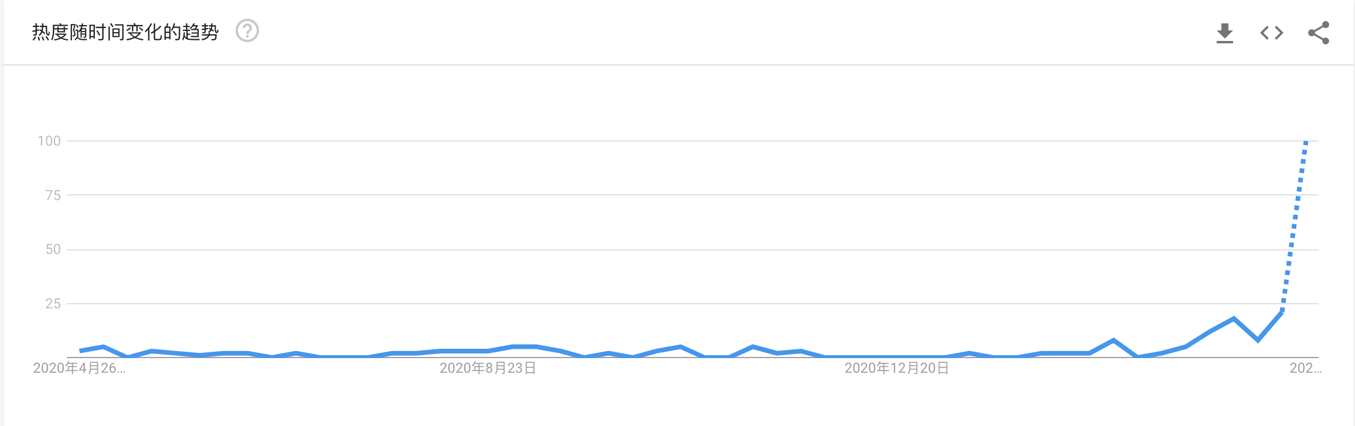Click where the solid line meets the dotted line
The height and width of the screenshot is (426, 1355).
[x=1282, y=312]
